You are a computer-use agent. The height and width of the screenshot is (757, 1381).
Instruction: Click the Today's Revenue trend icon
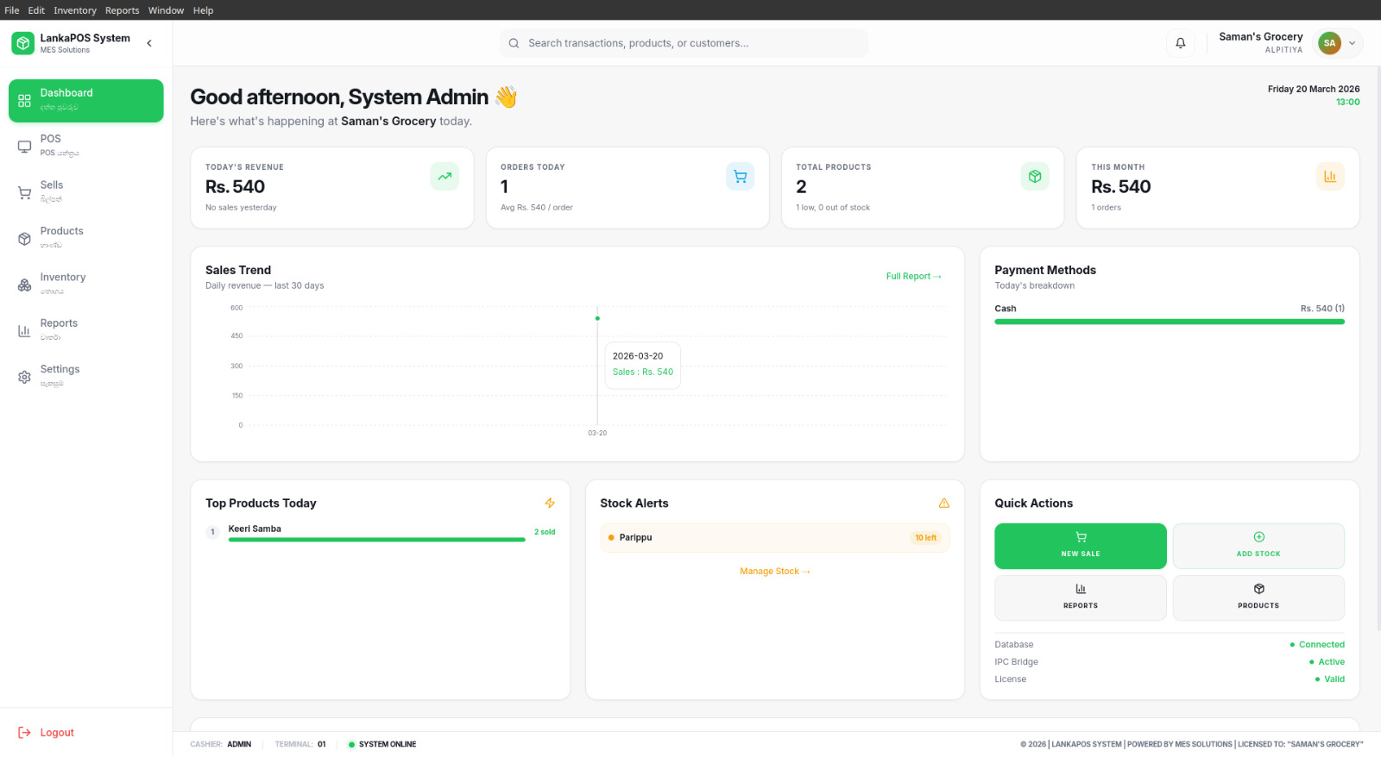[x=445, y=177]
